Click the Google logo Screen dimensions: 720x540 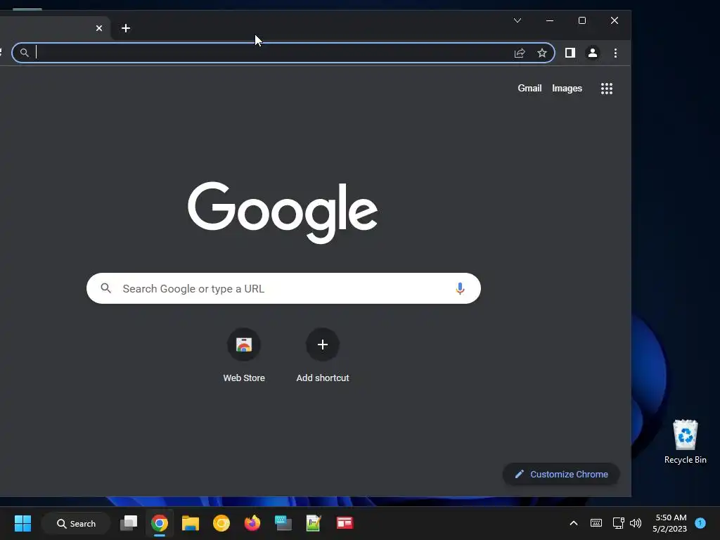coord(283,212)
